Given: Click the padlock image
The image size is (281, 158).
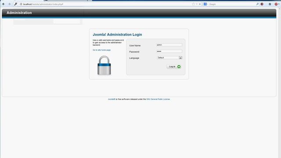Looking at the screenshot, I should coord(104,65).
